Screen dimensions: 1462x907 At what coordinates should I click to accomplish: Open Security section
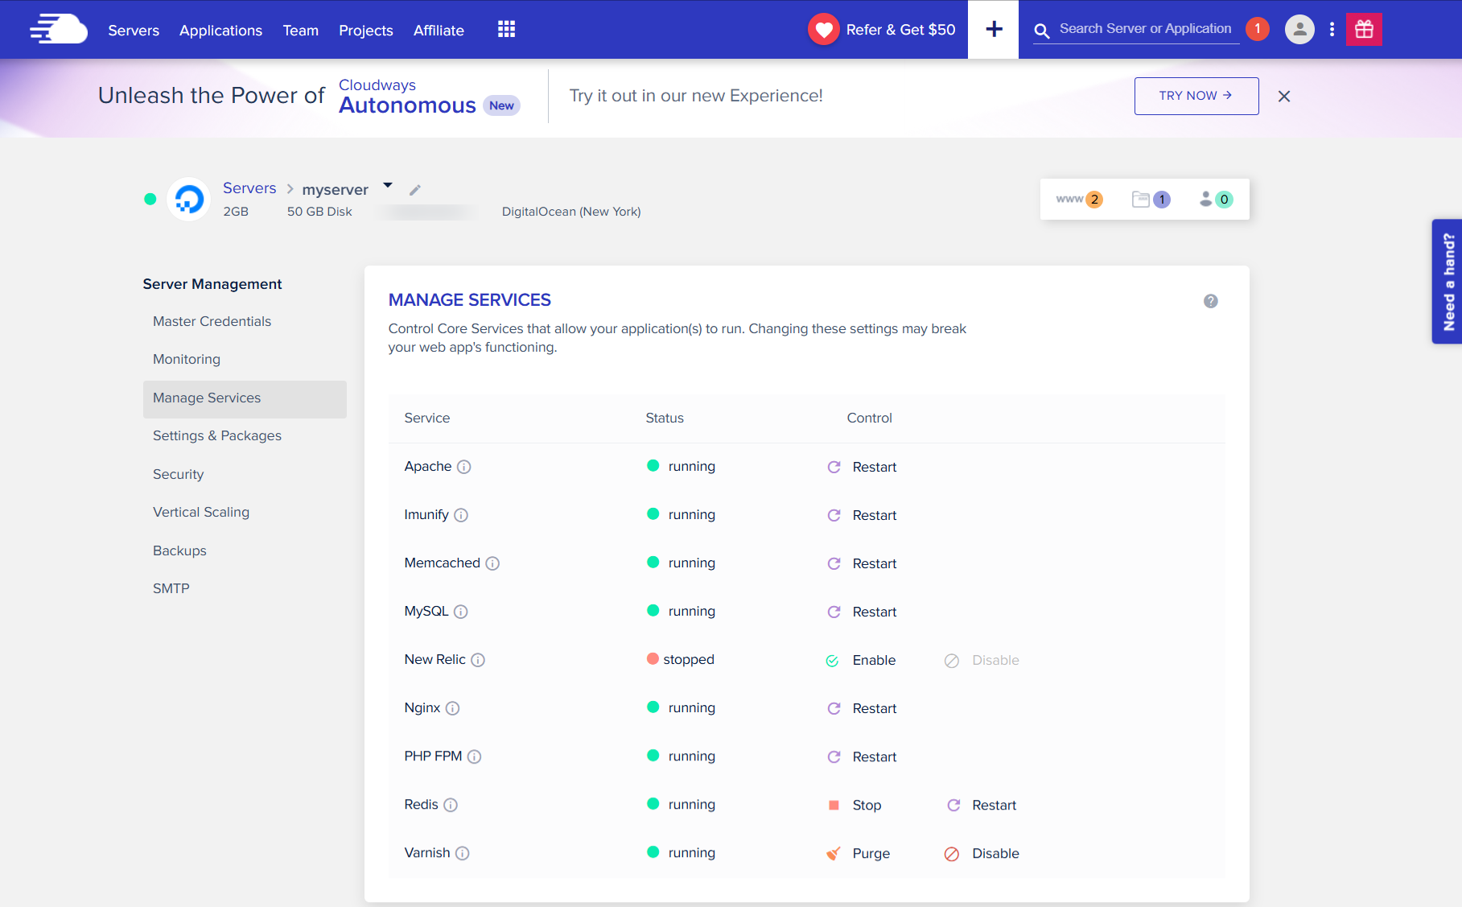[178, 474]
